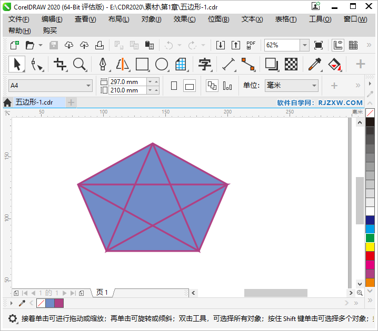The width and height of the screenshot is (378, 331).
Task: Expand more standard toolbar items
Action: point(369,45)
